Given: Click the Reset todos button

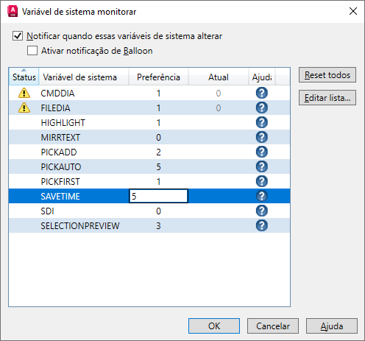Looking at the screenshot, I should click(327, 75).
